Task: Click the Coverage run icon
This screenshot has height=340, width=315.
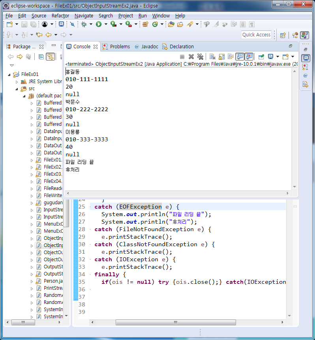Action: [114, 24]
